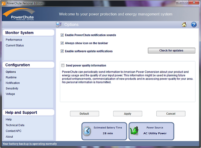Viewport: 201px width, 148px height.
Task: Click status bar 'Your battery backup is operating normally'
Action: [x=30, y=144]
